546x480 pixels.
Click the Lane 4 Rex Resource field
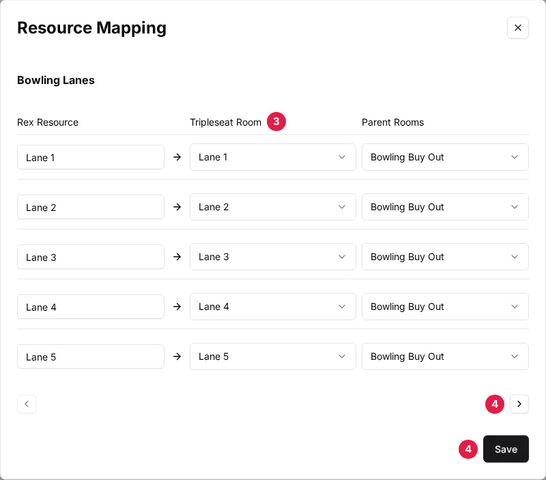(91, 307)
